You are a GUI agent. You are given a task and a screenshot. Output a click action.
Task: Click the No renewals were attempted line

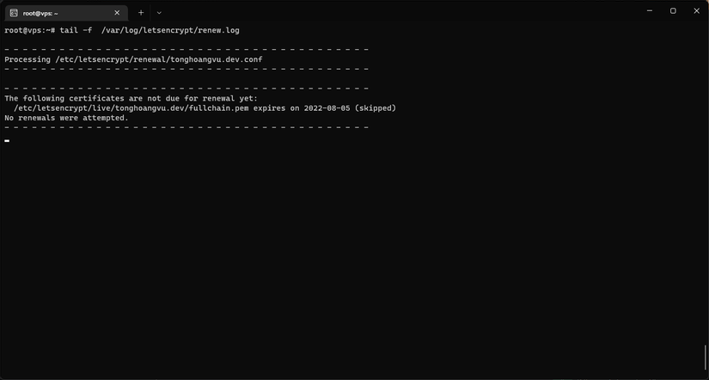(x=66, y=118)
